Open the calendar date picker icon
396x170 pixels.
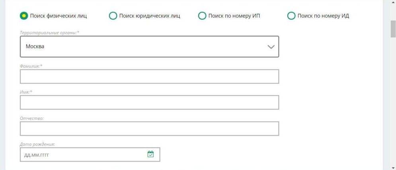coord(150,154)
